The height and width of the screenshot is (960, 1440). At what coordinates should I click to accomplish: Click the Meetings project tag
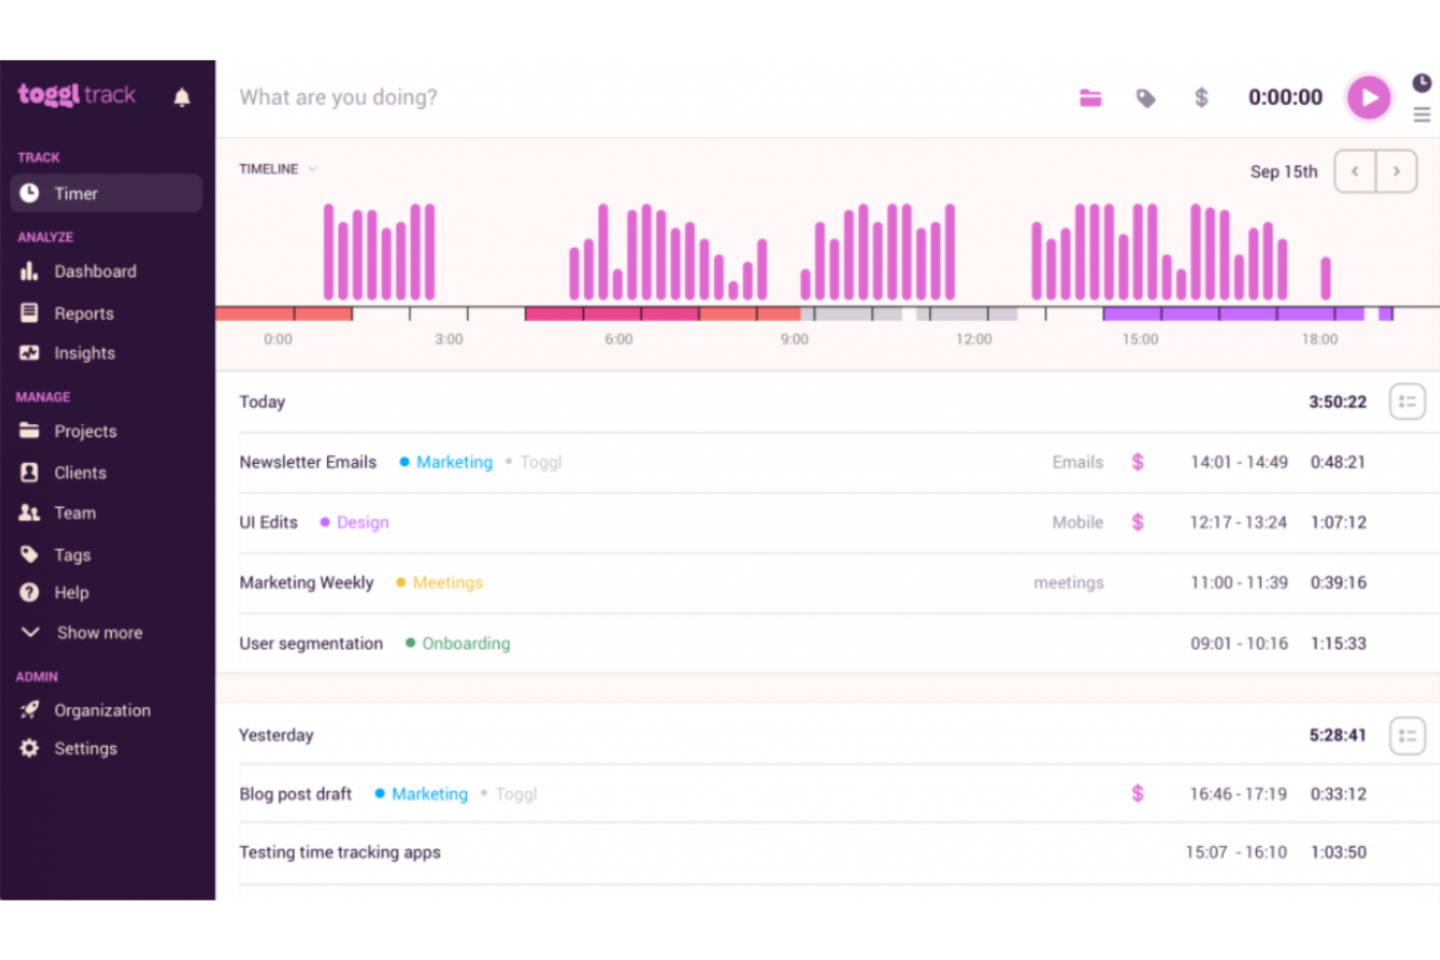[x=448, y=583]
